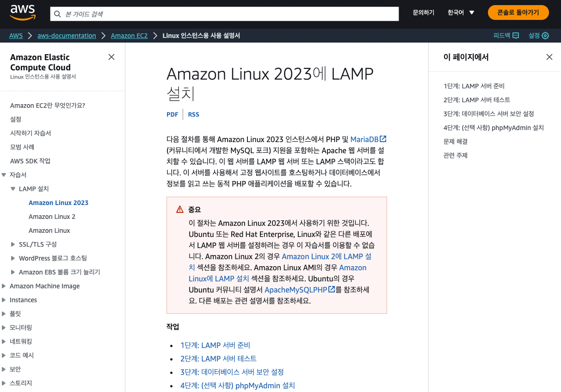Click 'Amazon Elastic Compute Cloud' sidebar title
The image size is (561, 392).
coord(41,62)
